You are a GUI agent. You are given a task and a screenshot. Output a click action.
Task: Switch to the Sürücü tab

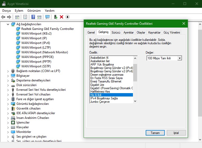pyautogui.click(x=116, y=33)
